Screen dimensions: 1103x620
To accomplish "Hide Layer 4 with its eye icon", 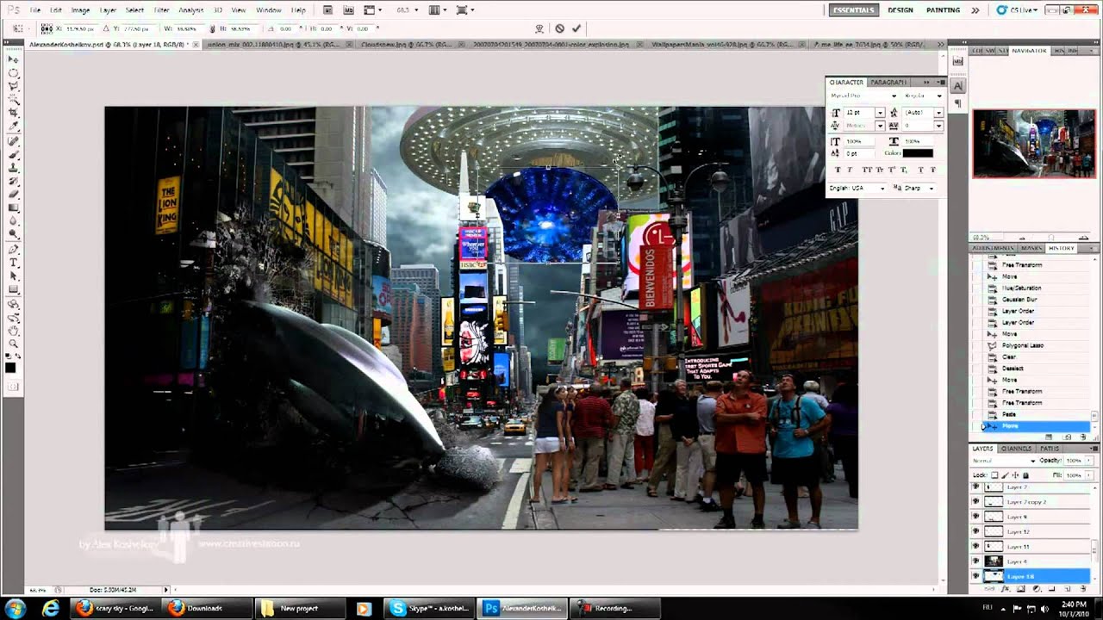I will point(976,561).
